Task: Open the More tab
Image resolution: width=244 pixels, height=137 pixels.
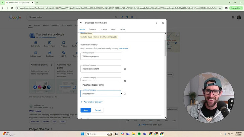Action: pos(123,29)
